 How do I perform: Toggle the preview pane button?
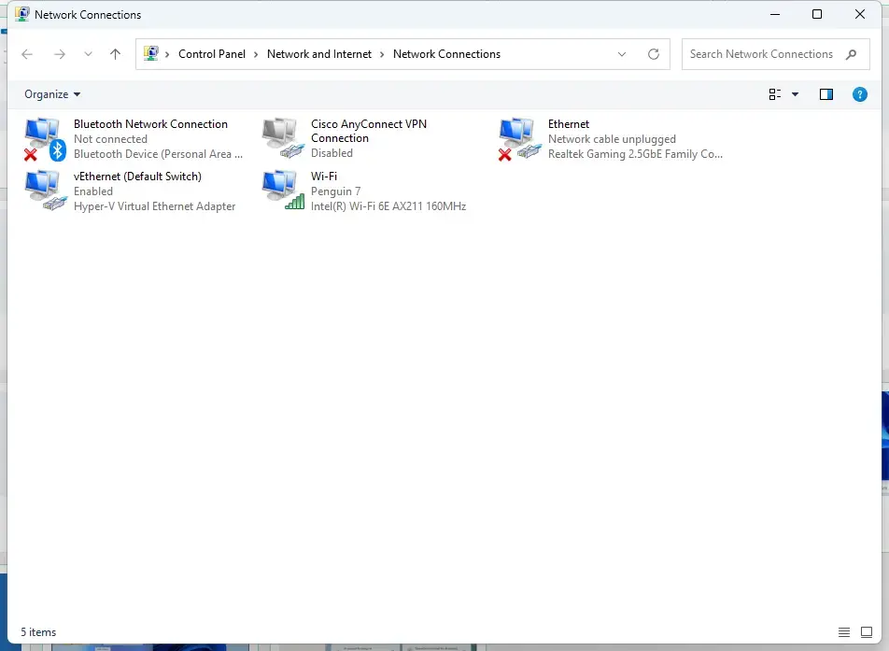tap(826, 94)
